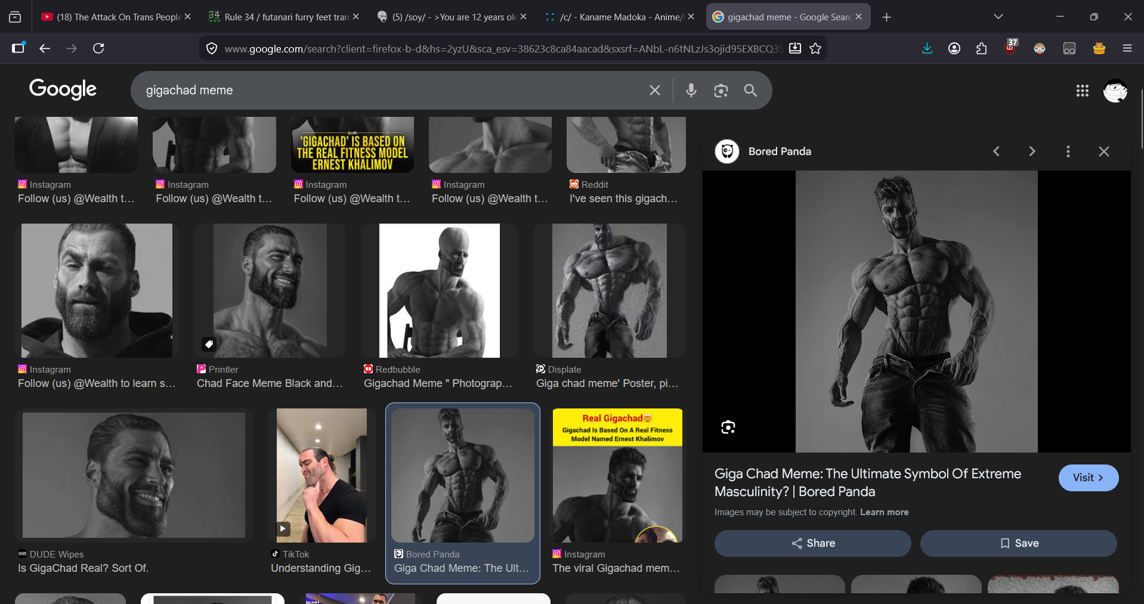This screenshot has width=1144, height=604.
Task: Open 'Gigachad Meme " Photograp…' result title
Action: coord(438,383)
